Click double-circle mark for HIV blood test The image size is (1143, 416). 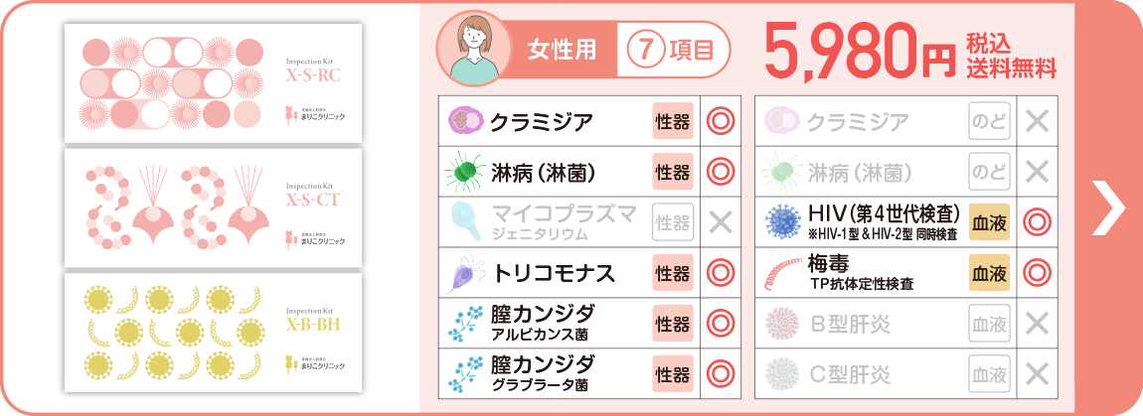(x=1037, y=222)
